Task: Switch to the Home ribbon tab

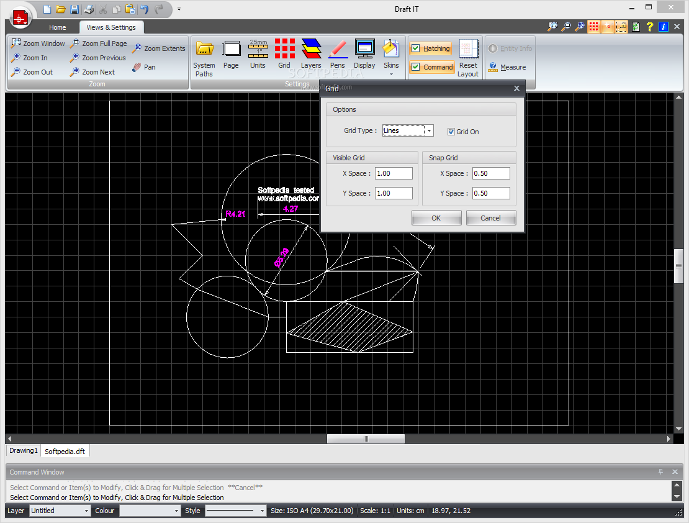Action: click(x=58, y=27)
